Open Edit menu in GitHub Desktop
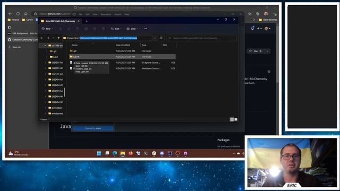The height and width of the screenshot is (191, 340). pyautogui.click(x=87, y=14)
